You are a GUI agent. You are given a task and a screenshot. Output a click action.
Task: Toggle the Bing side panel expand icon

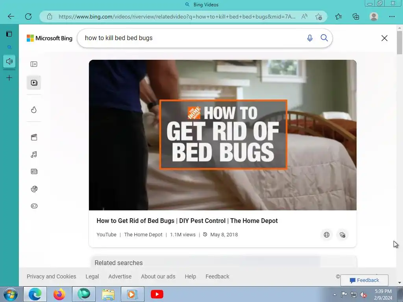(34, 64)
